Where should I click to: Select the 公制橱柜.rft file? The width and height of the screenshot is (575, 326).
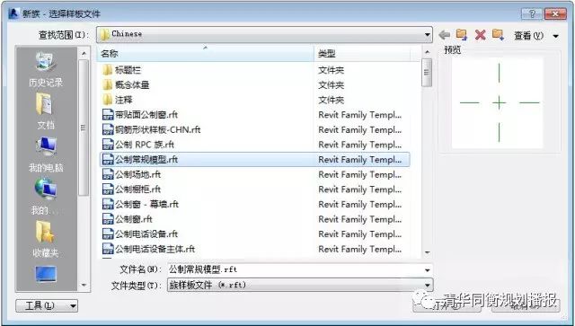(x=132, y=189)
